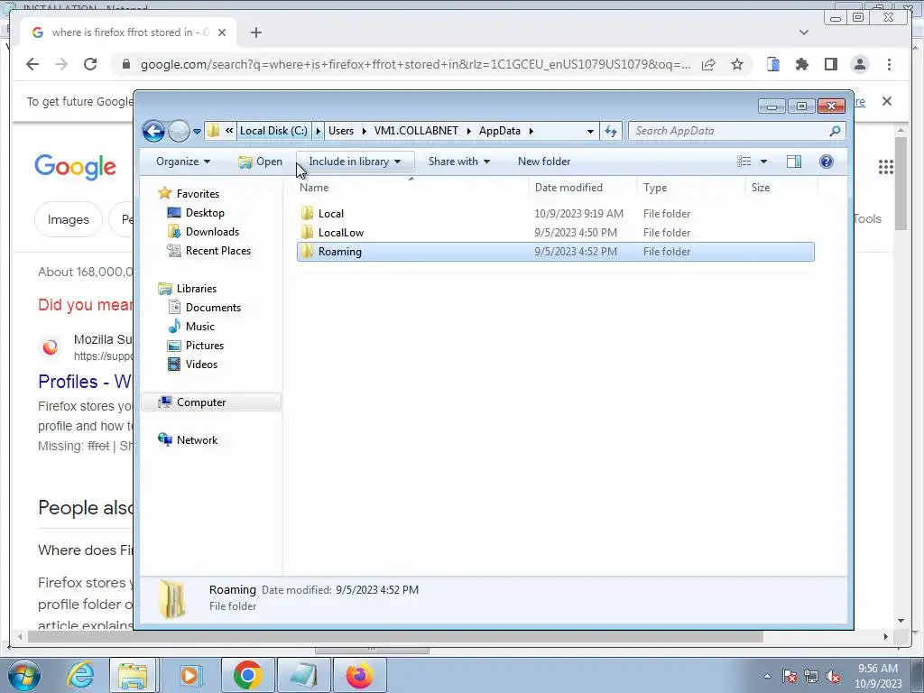Click the Chrome address bar URL
The image size is (924, 693).
point(415,64)
